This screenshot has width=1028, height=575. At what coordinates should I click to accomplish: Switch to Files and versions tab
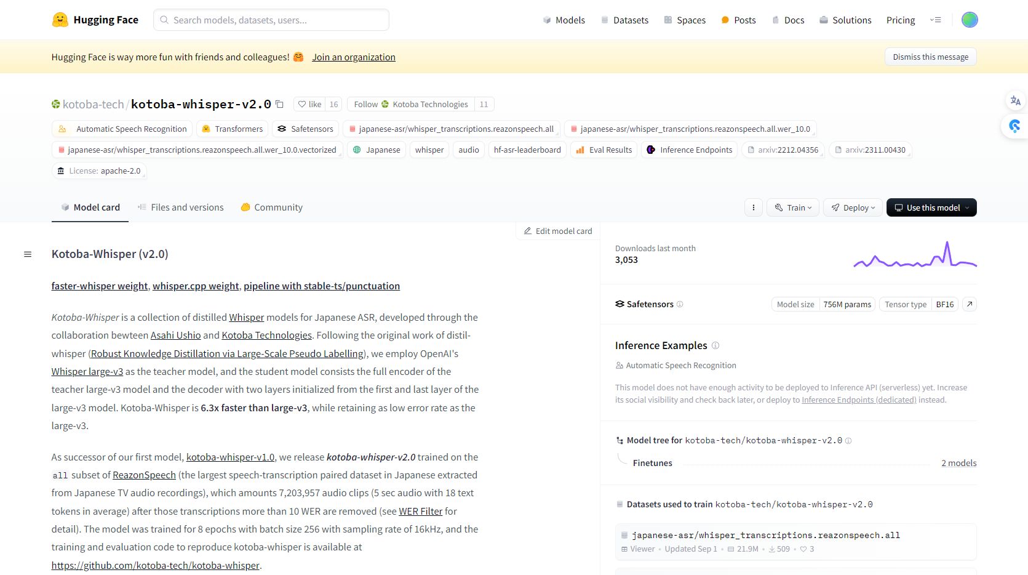(181, 207)
